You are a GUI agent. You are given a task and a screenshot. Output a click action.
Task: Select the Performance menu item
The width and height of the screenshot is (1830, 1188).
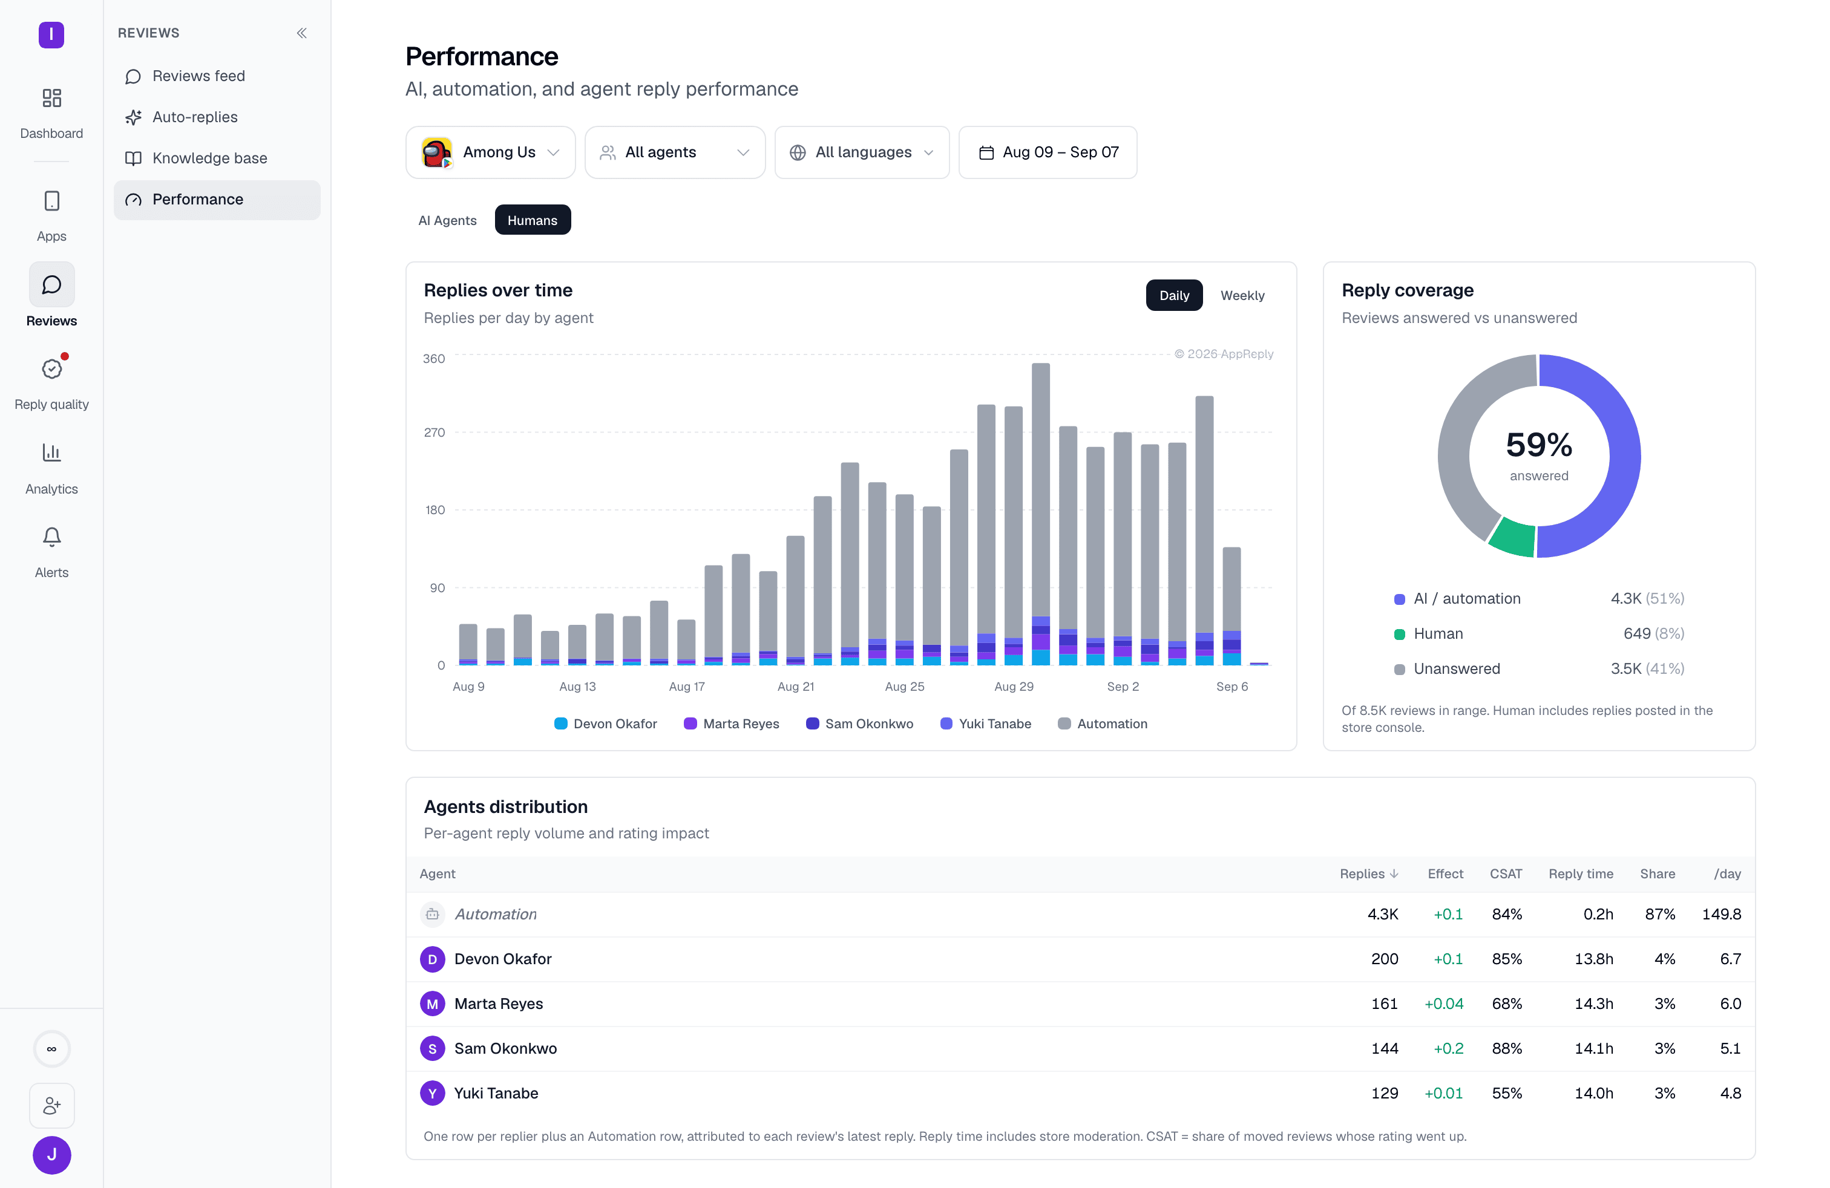(x=217, y=200)
